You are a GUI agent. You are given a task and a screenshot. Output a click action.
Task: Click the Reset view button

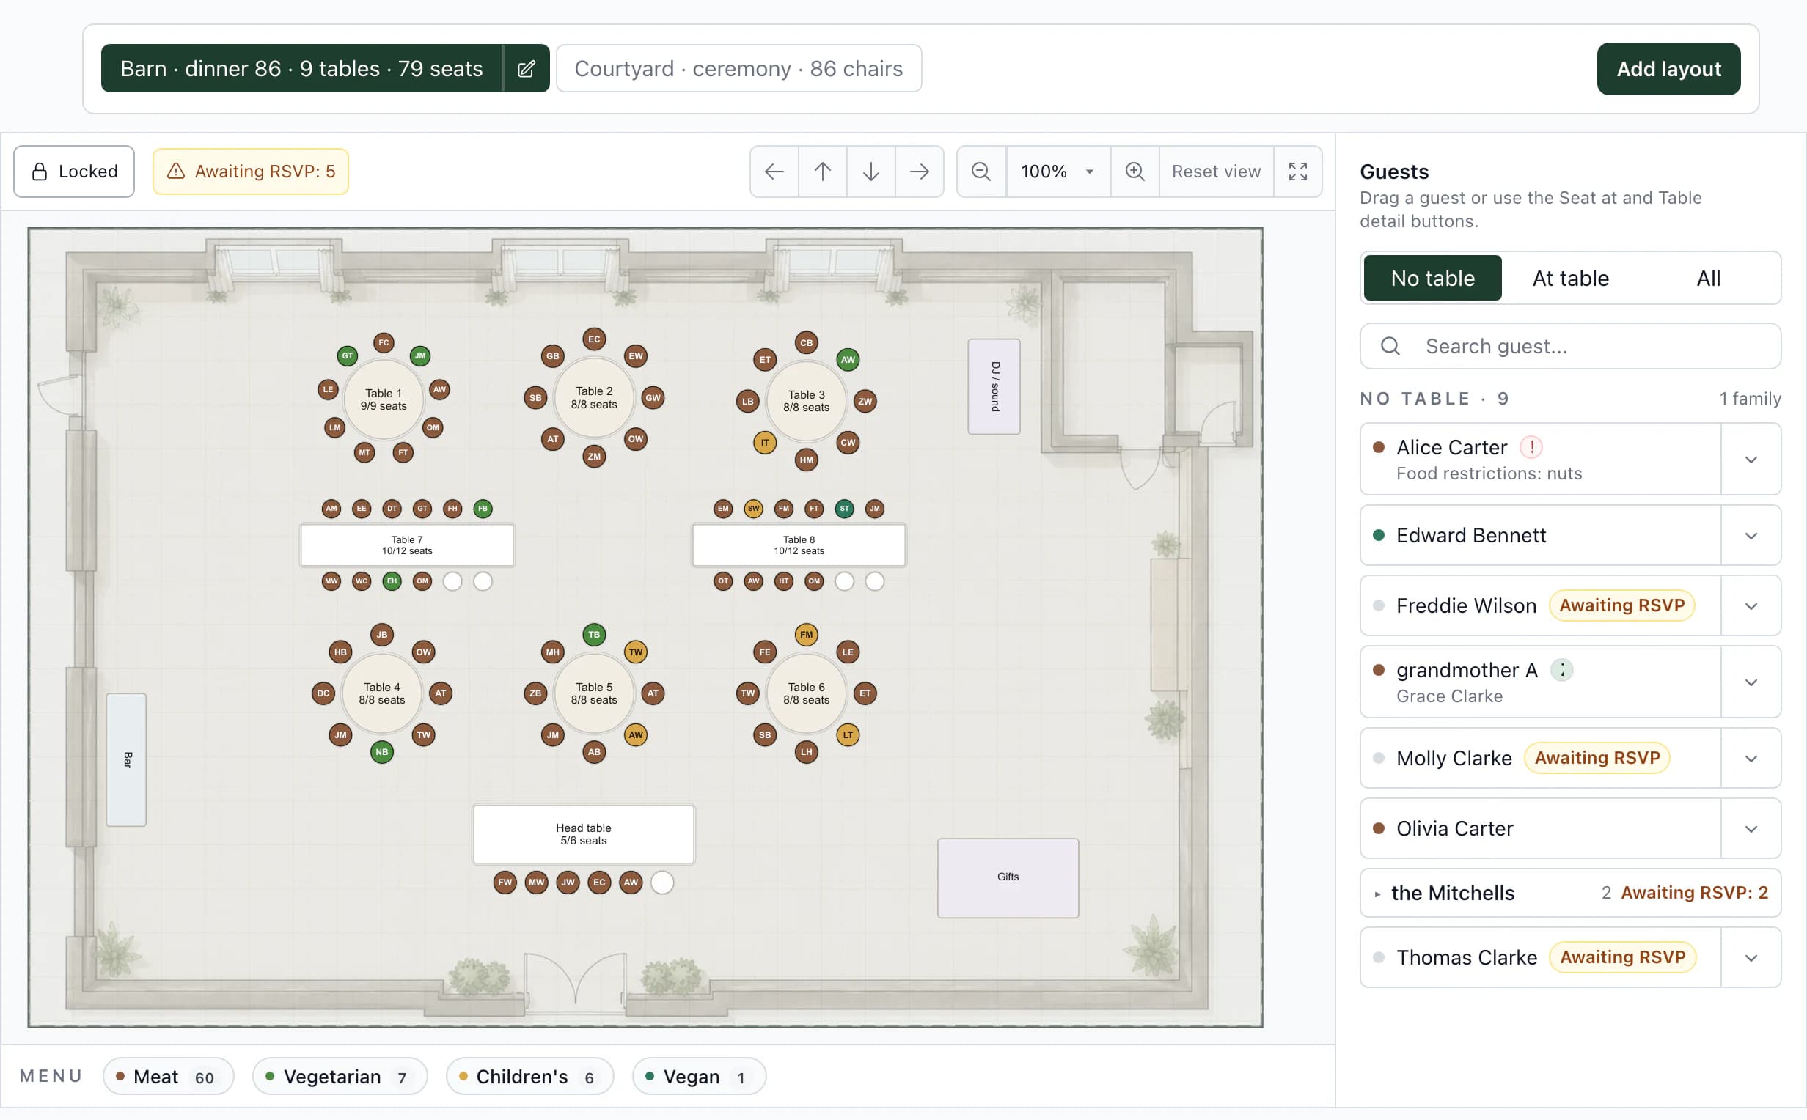1216,172
